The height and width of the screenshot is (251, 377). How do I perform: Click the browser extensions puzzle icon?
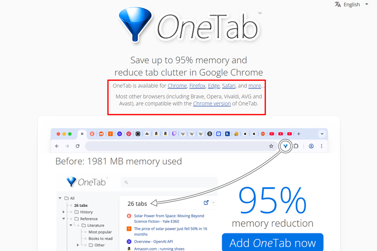296,146
